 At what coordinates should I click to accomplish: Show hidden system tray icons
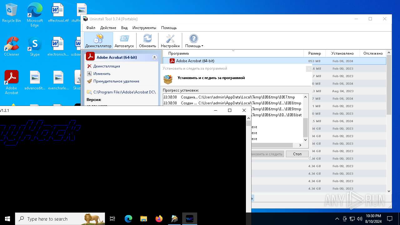[337, 219]
